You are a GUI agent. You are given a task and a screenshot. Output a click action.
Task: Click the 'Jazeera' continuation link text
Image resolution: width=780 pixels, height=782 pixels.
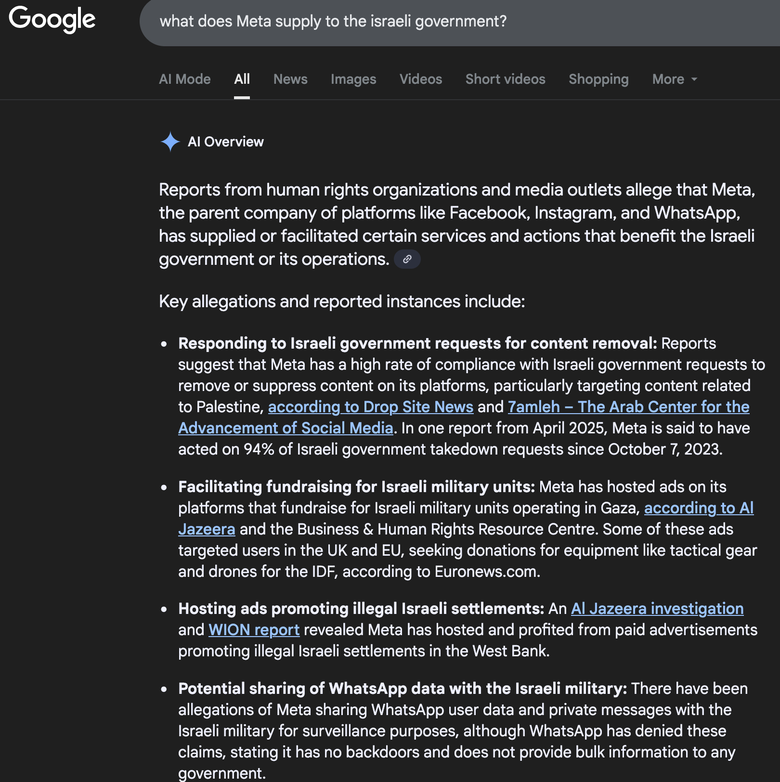207,529
